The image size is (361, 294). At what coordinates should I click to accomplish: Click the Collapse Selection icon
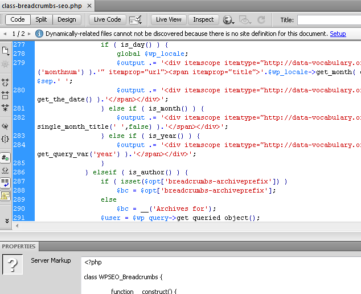point(5,95)
